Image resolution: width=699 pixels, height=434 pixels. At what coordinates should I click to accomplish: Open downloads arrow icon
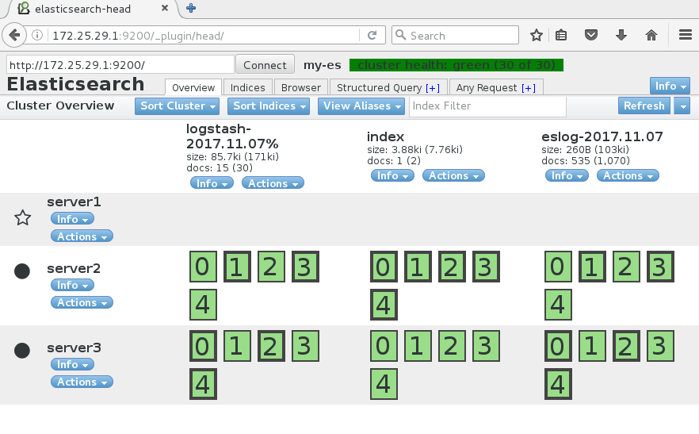pyautogui.click(x=621, y=35)
